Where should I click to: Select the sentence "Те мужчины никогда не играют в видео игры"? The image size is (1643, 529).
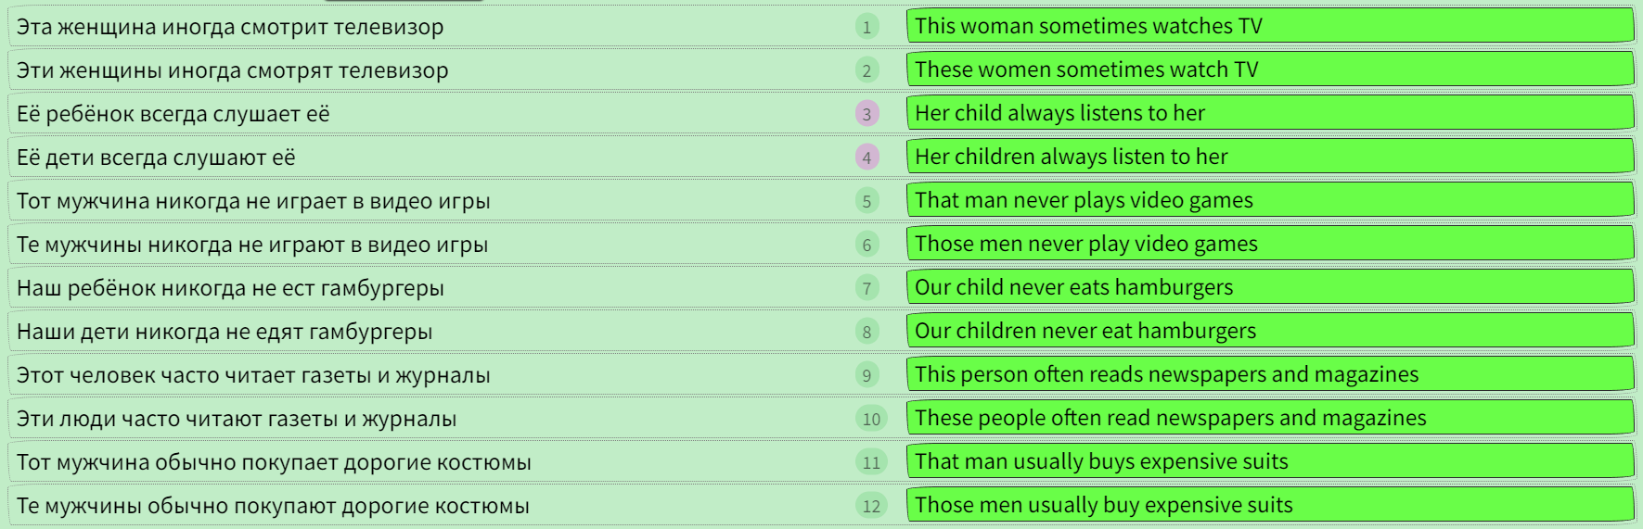[x=252, y=245]
